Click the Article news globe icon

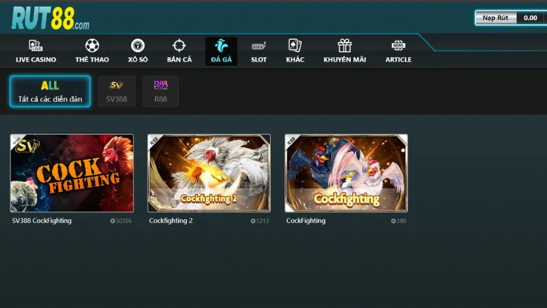pos(399,45)
